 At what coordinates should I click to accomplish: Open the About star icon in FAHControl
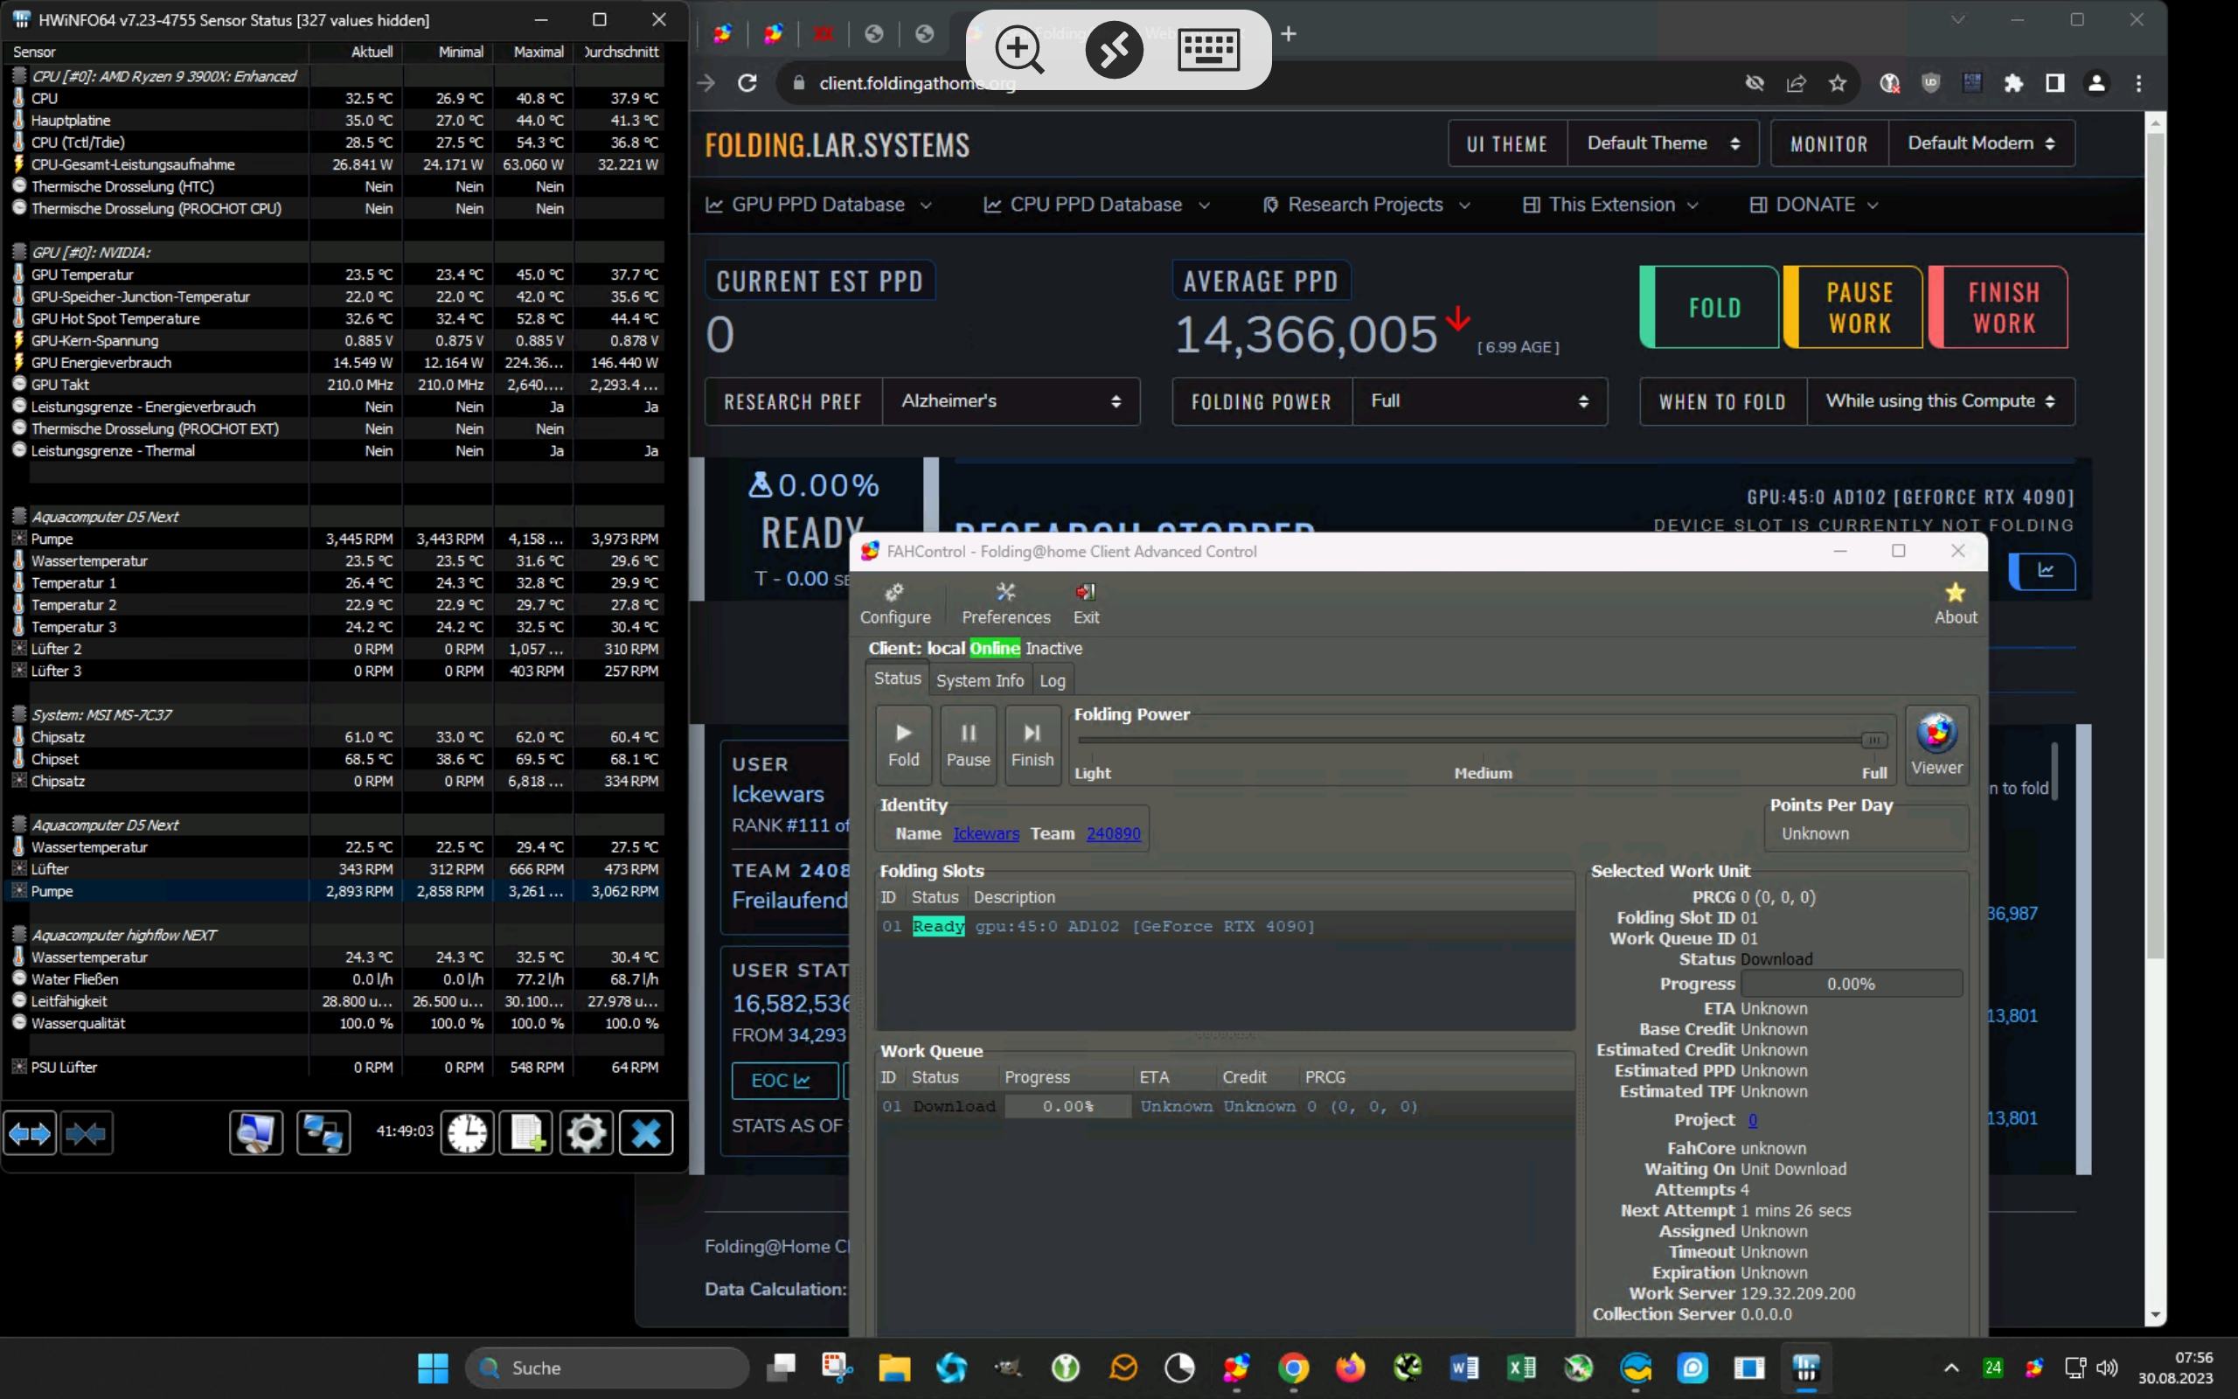point(1955,603)
